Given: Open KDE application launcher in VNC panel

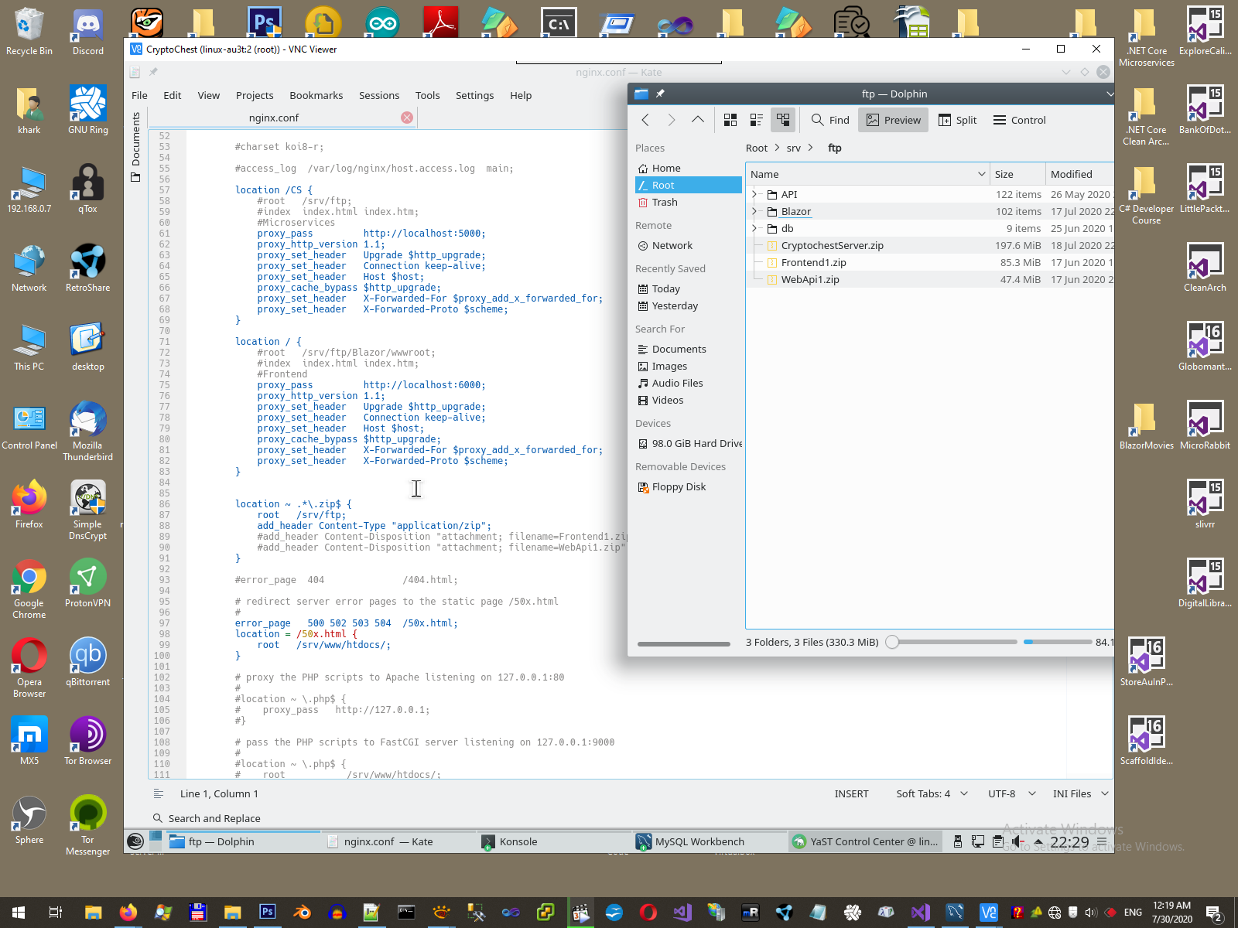Looking at the screenshot, I should [x=135, y=841].
